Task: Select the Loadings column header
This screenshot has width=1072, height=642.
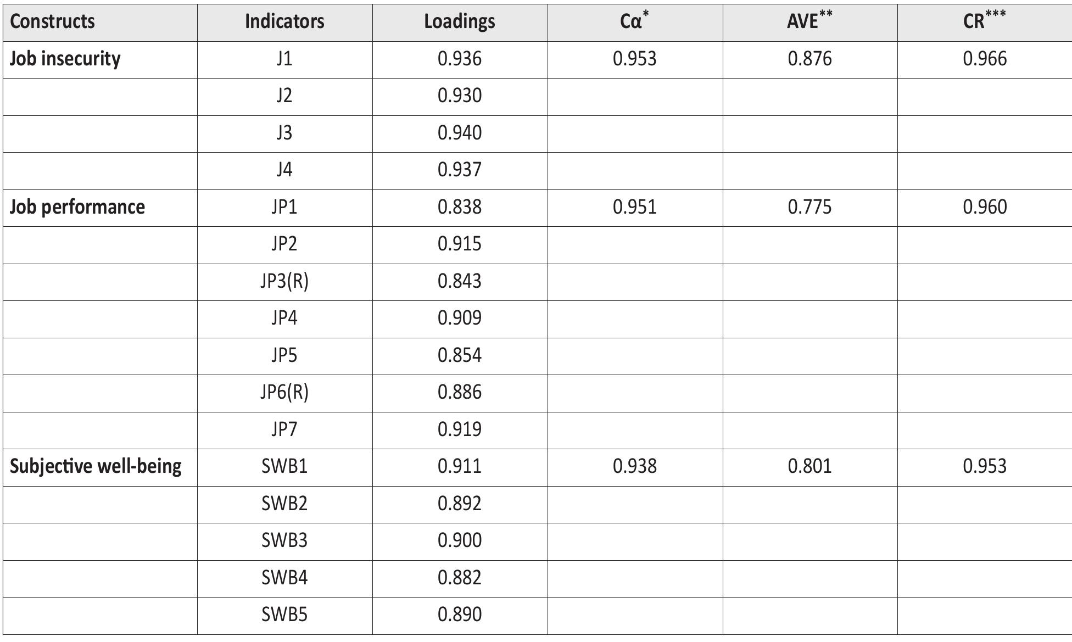Action: 460,22
